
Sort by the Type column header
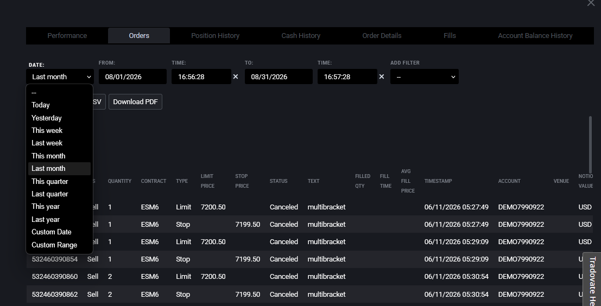pos(182,181)
